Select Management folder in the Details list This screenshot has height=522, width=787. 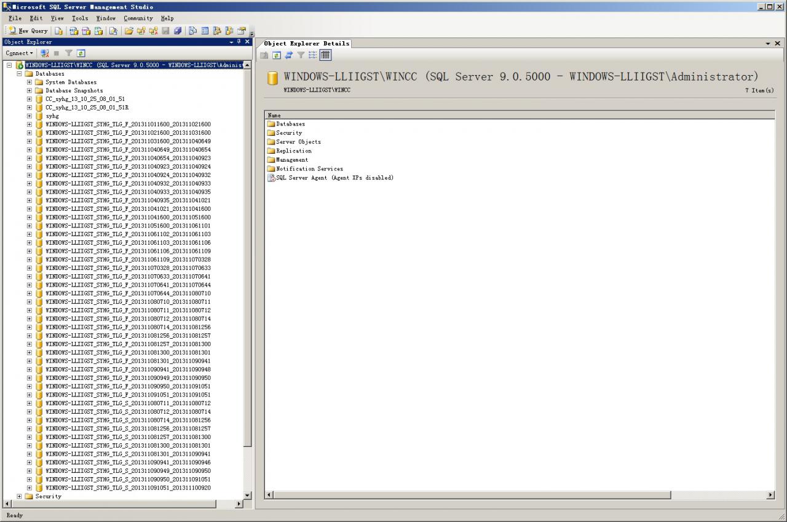click(x=288, y=160)
